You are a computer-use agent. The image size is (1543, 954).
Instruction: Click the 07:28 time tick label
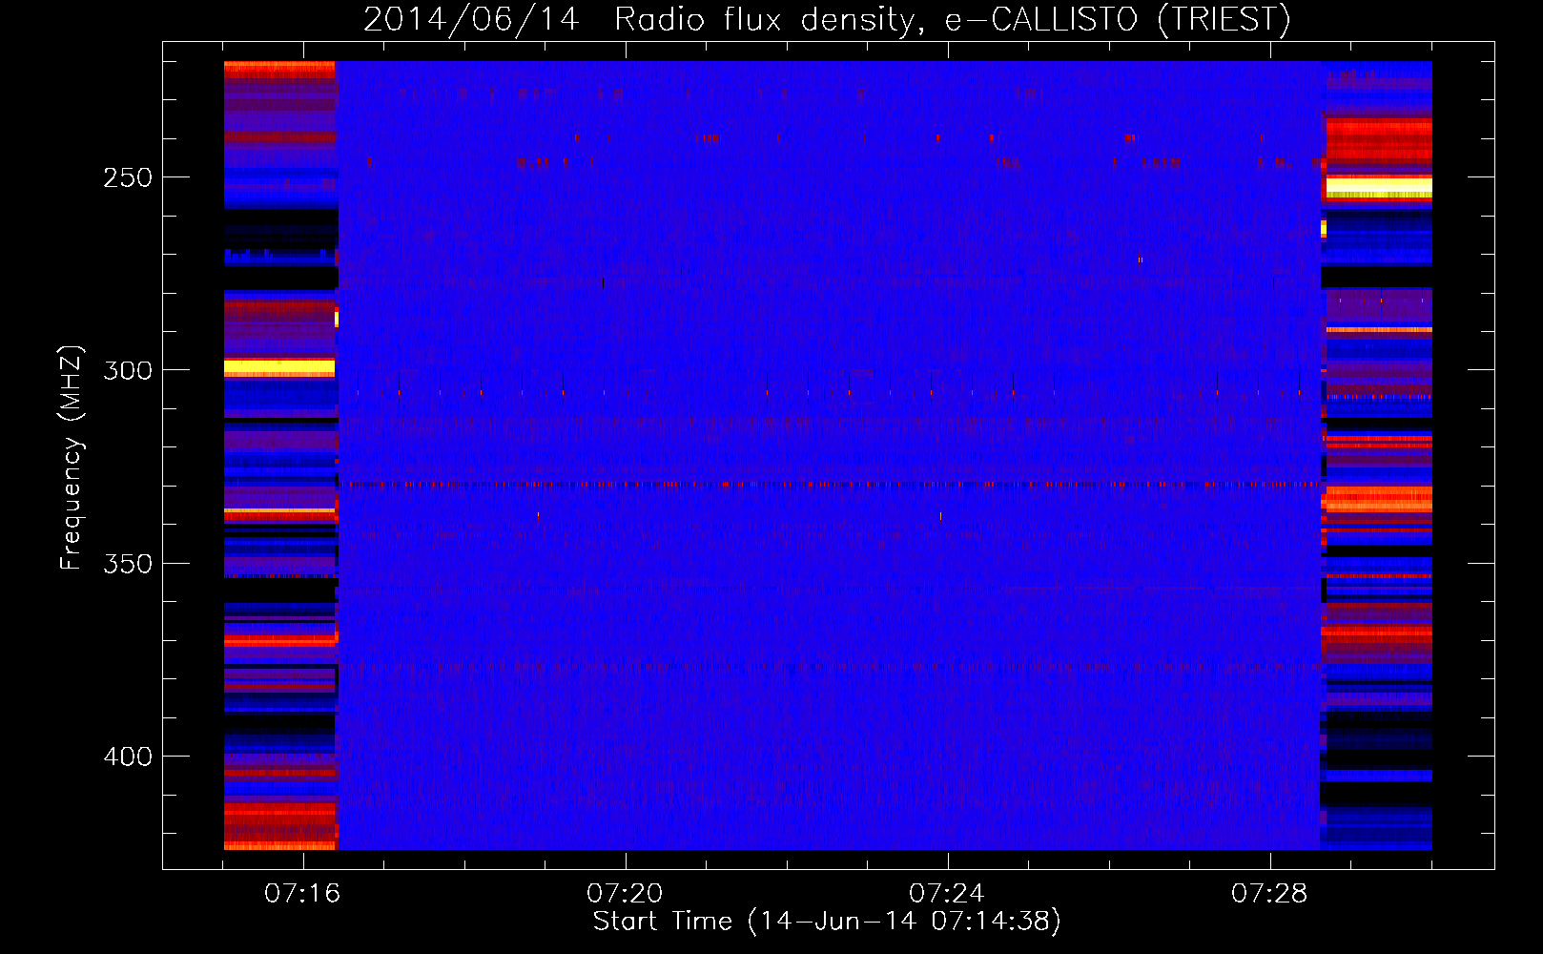pyautogui.click(x=1269, y=893)
